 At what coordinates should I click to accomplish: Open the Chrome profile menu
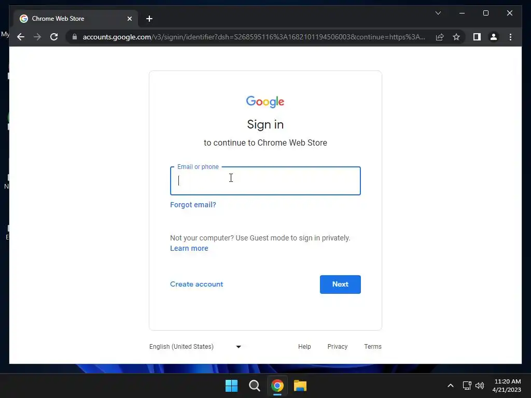tap(494, 37)
